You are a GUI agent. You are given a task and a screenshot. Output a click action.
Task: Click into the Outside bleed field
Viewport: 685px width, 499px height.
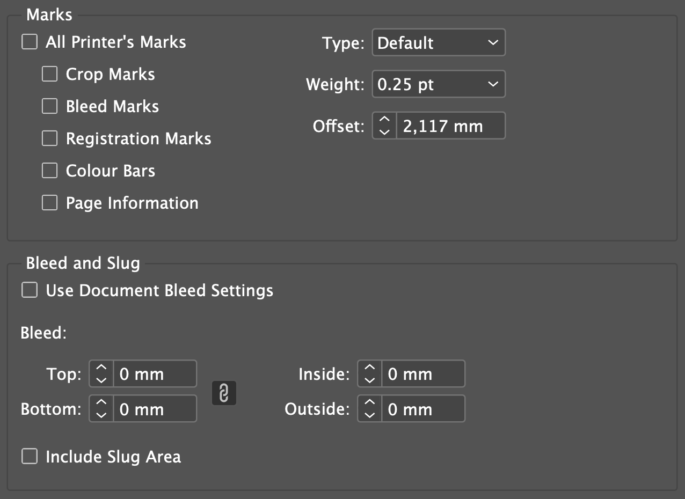point(423,409)
